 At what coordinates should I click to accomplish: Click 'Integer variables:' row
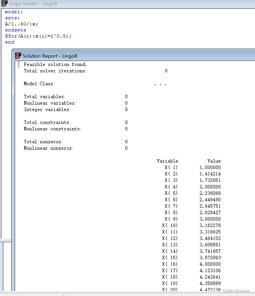pos(76,110)
